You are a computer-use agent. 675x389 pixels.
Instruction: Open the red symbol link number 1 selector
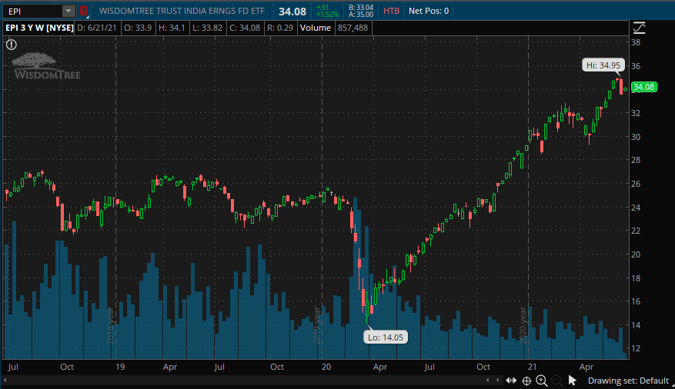pos(84,12)
